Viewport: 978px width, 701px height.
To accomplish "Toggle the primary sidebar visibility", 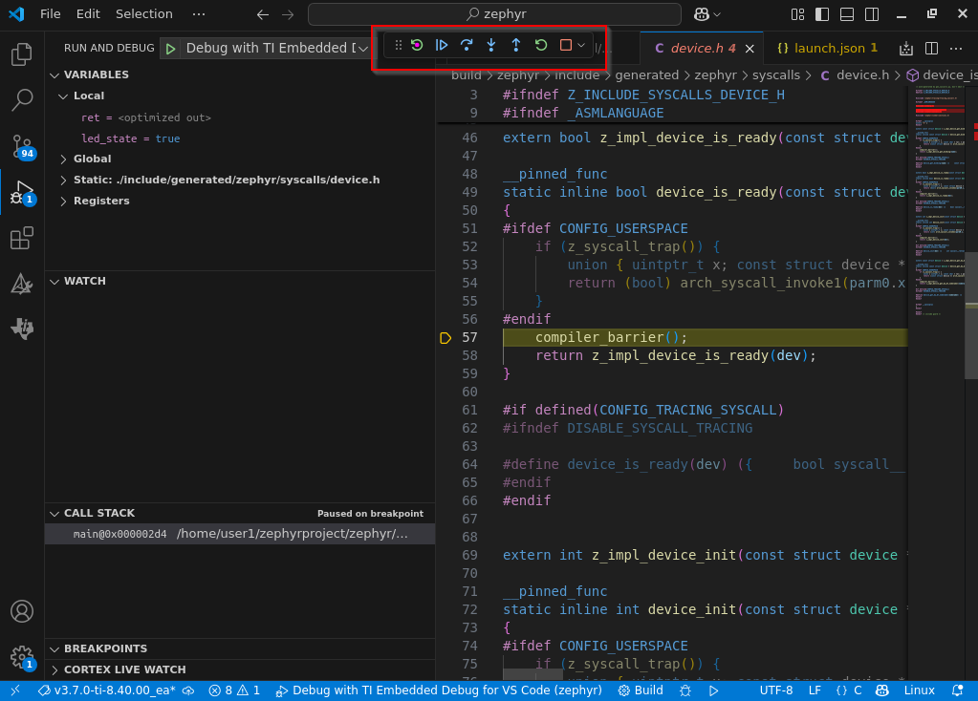I will point(822,12).
